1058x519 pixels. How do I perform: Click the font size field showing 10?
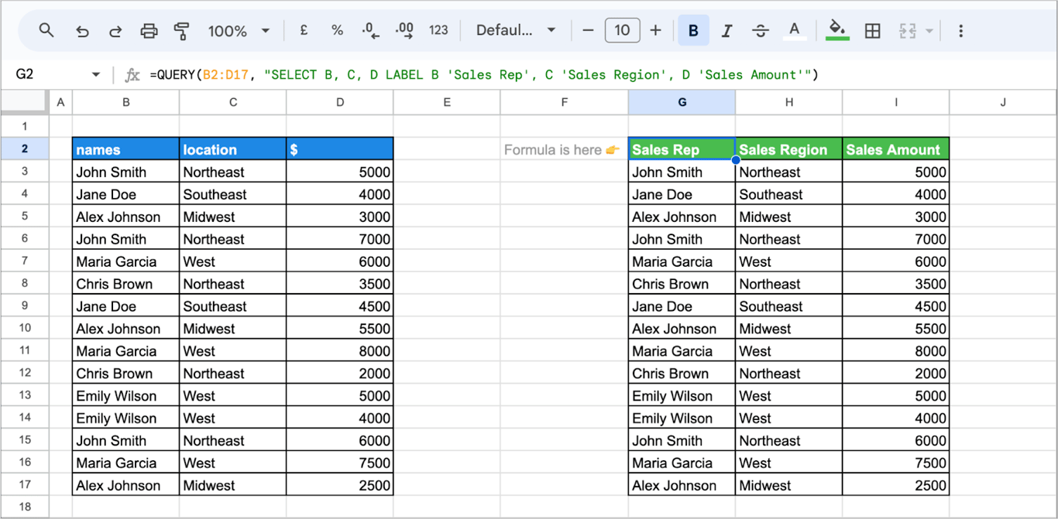[622, 30]
